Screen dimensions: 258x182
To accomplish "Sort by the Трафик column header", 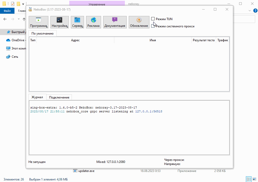I will pos(223,40).
